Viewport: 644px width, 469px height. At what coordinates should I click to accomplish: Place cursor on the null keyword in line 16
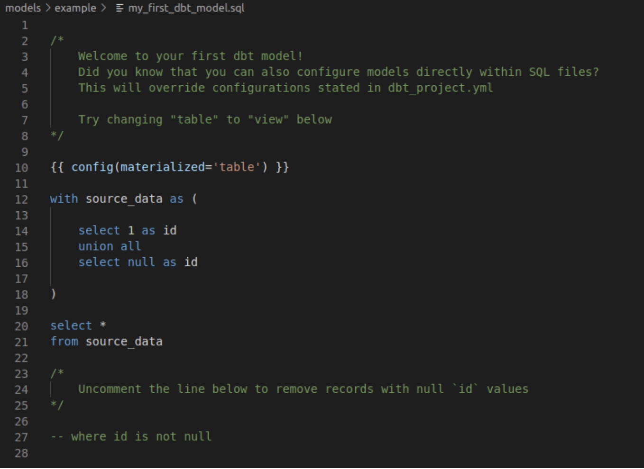pos(141,262)
